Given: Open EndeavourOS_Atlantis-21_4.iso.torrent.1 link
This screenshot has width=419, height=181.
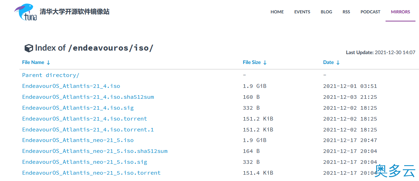Looking at the screenshot, I should click(88, 130).
